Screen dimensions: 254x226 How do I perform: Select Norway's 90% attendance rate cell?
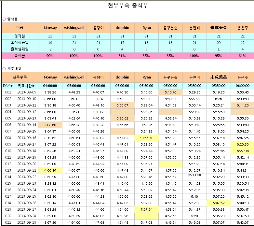pos(50,56)
